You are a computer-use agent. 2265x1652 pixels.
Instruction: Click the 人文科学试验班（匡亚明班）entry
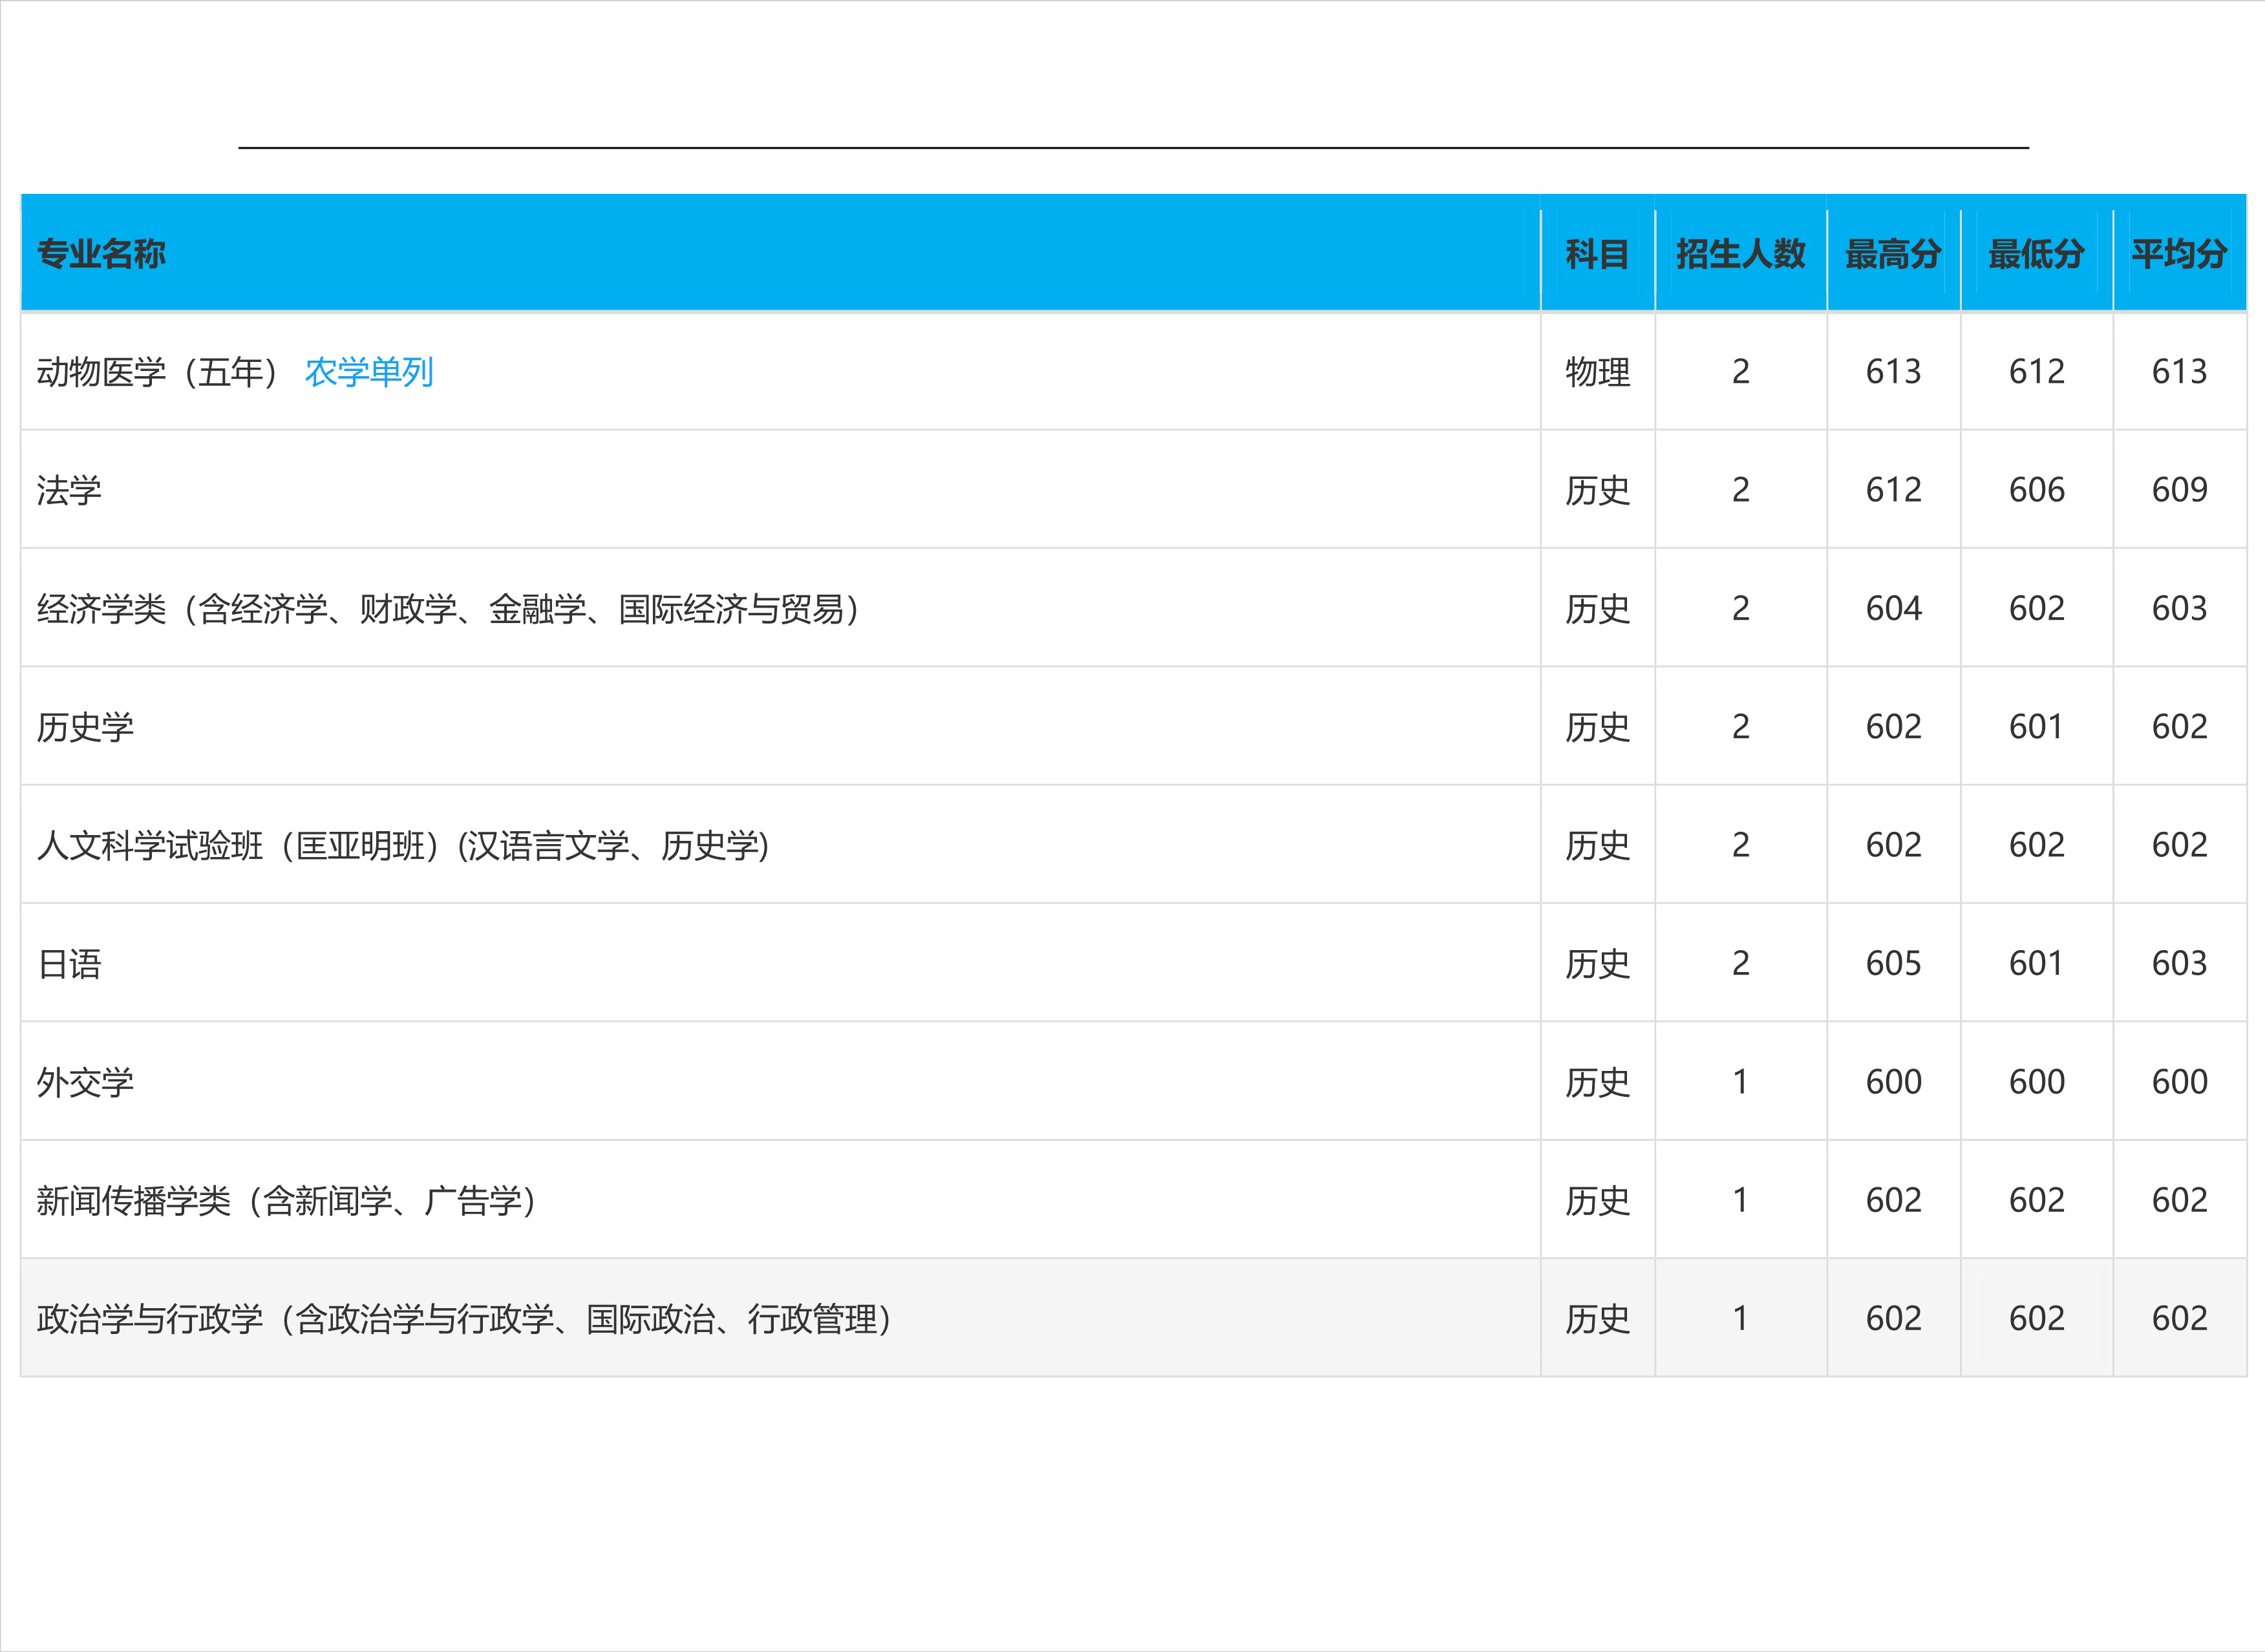400,845
